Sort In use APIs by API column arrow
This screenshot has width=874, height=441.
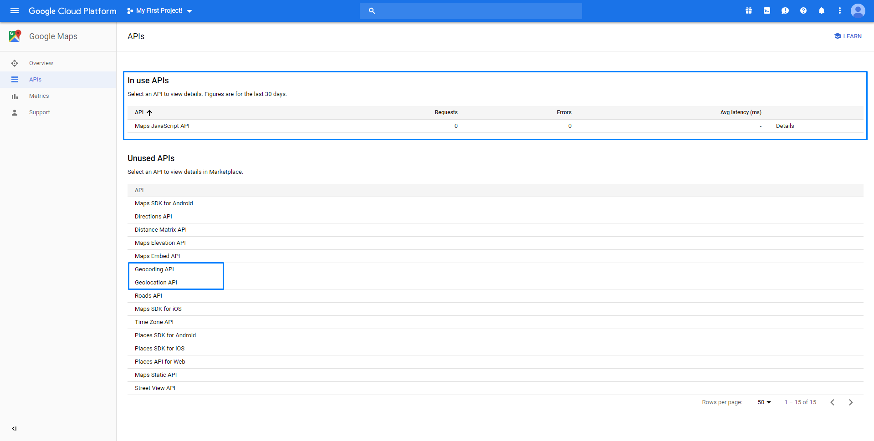[149, 112]
